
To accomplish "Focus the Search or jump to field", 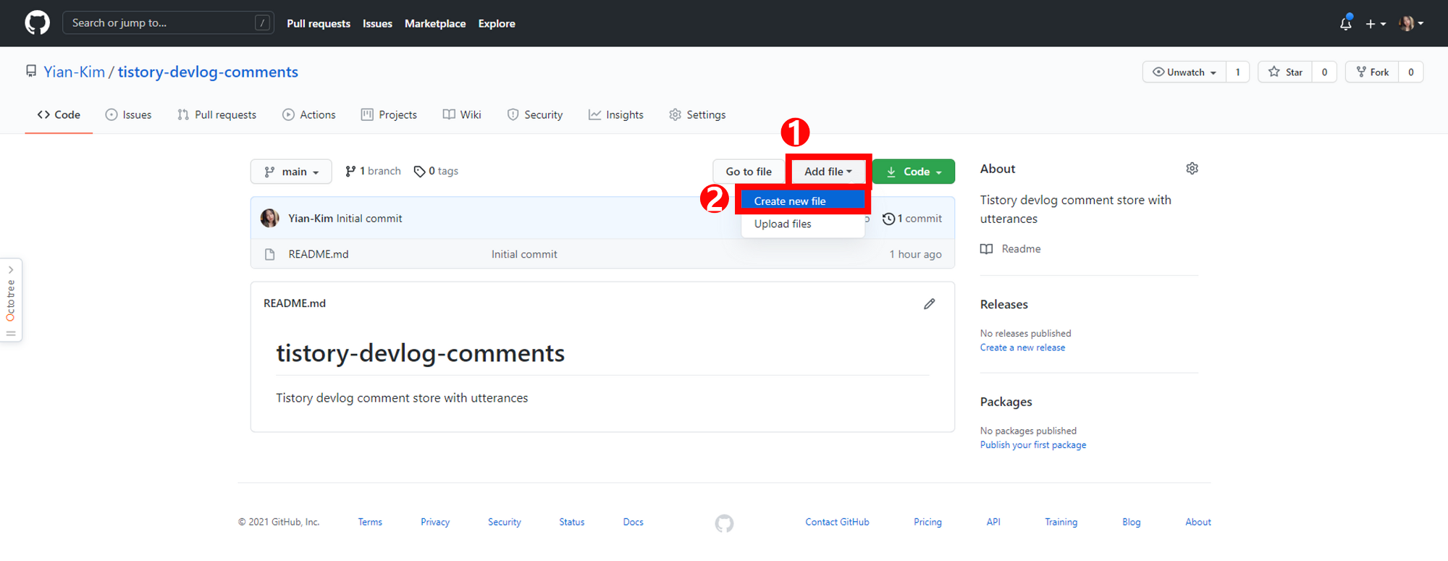I will tap(168, 23).
